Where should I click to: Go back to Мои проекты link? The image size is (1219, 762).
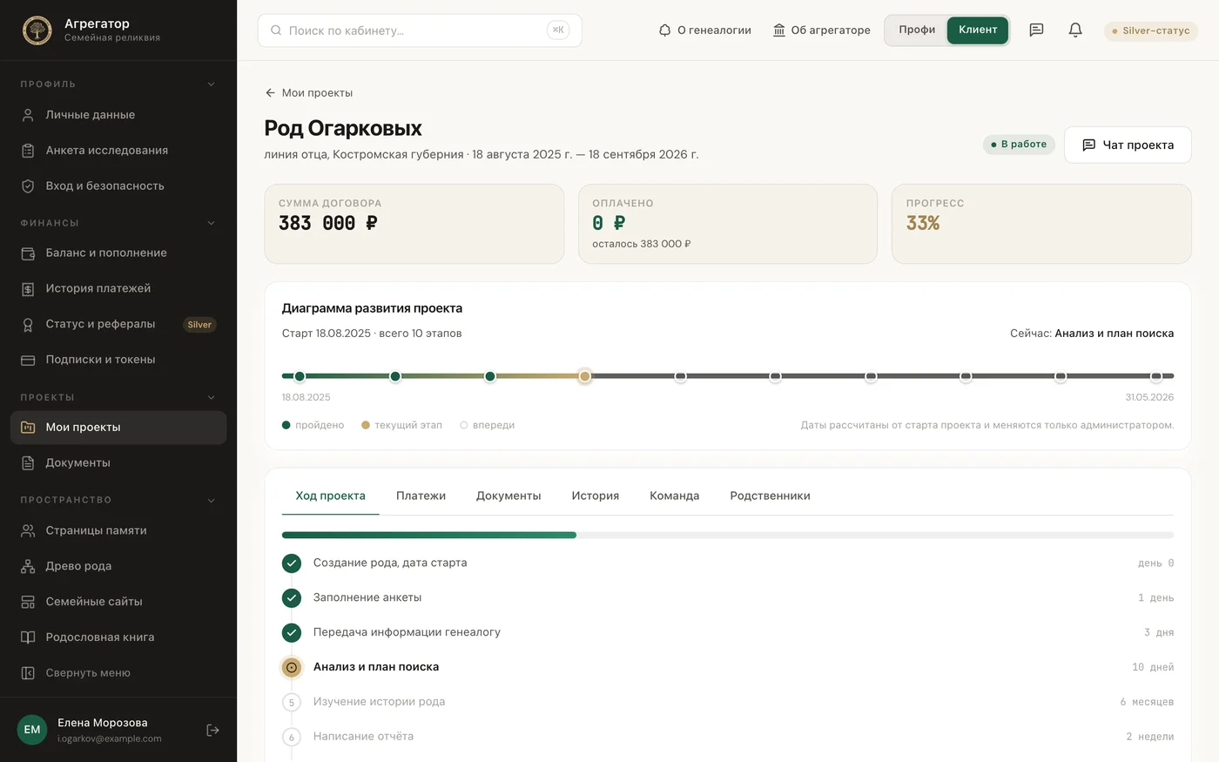[x=309, y=93]
